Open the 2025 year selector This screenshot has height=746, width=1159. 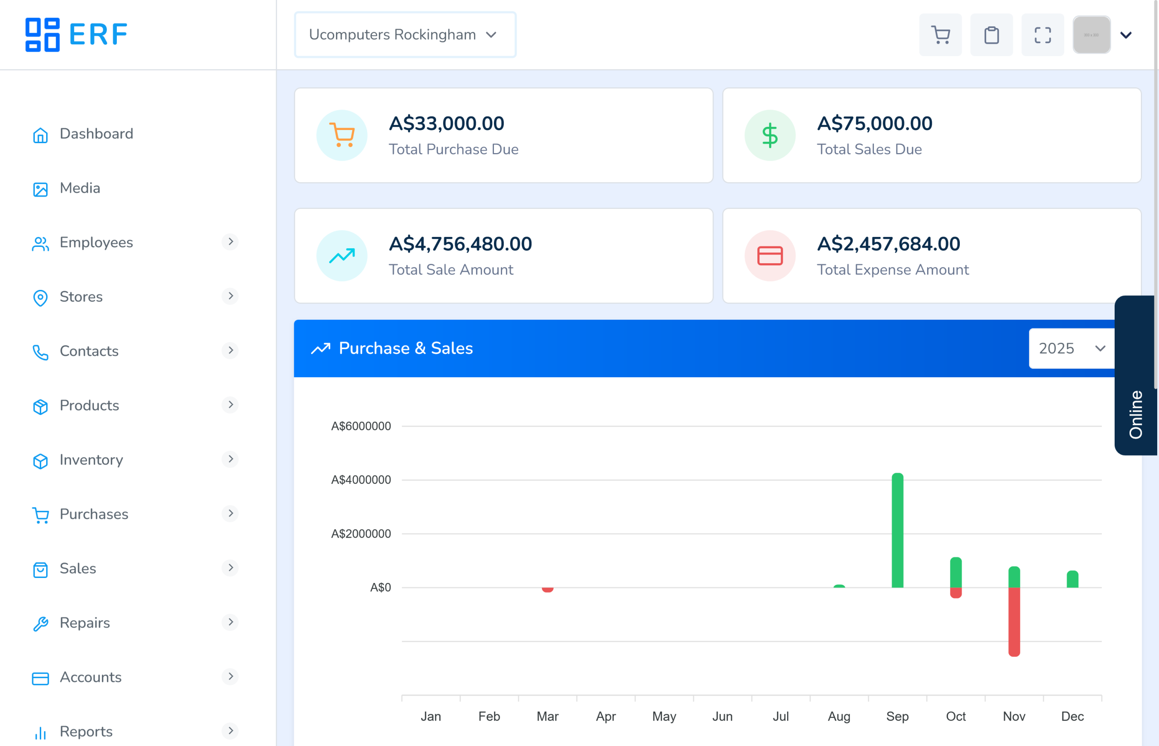[1071, 348]
